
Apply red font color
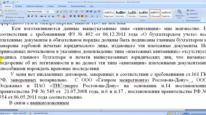[64, 16]
